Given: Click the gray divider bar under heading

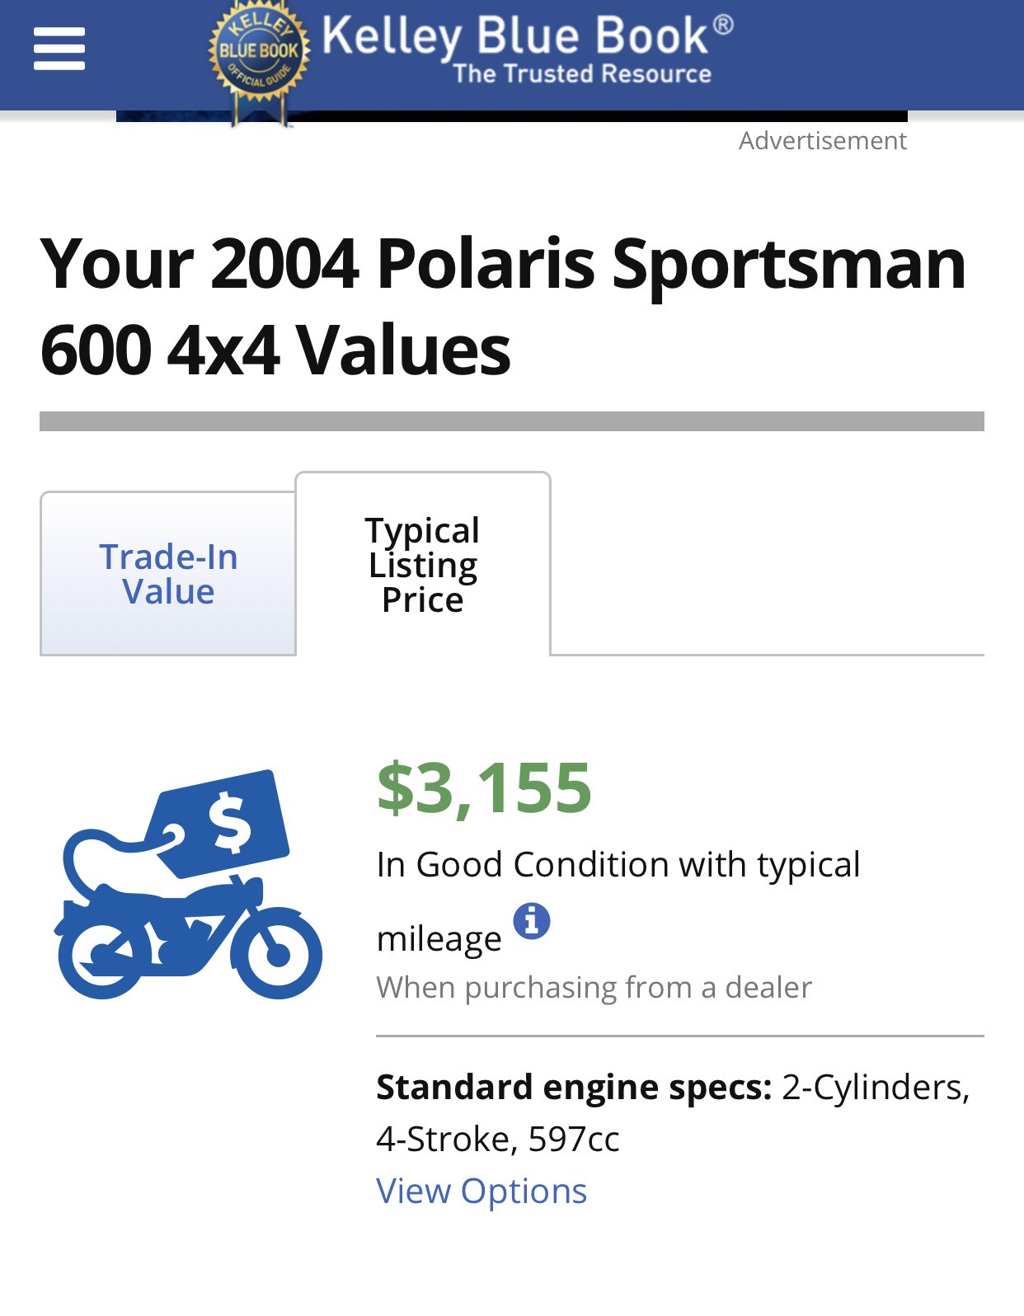Looking at the screenshot, I should pyautogui.click(x=512, y=421).
